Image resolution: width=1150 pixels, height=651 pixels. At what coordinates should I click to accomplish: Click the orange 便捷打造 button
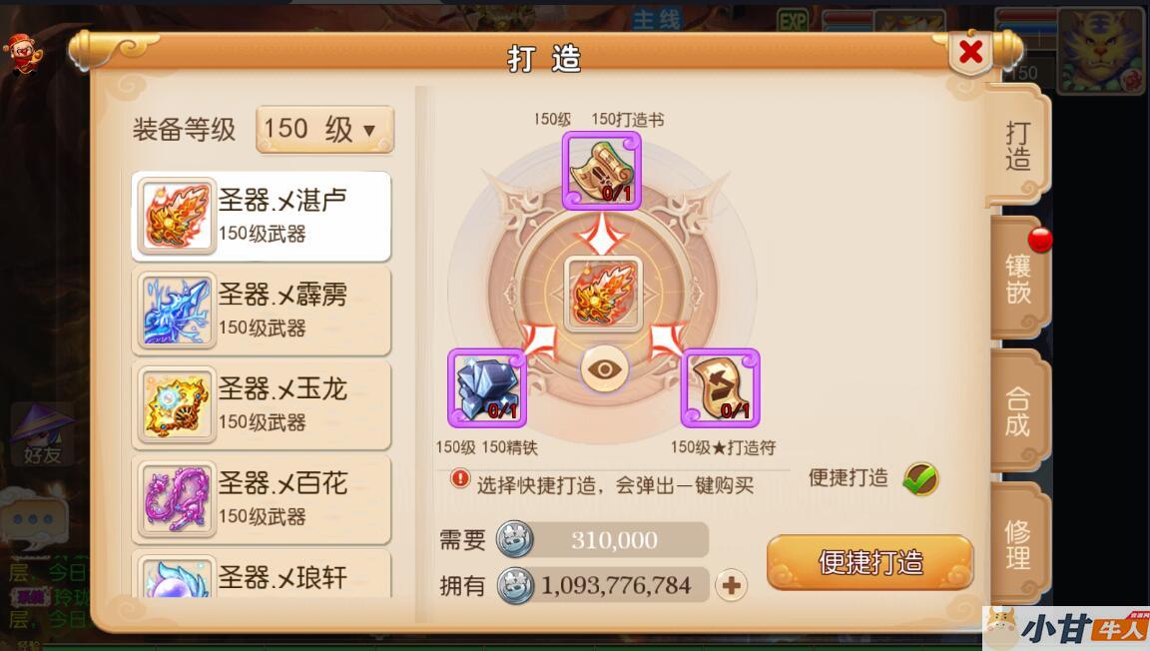tap(869, 563)
